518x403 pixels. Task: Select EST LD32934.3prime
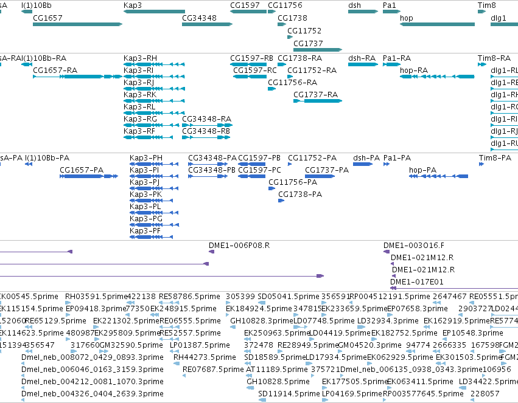coord(388,321)
